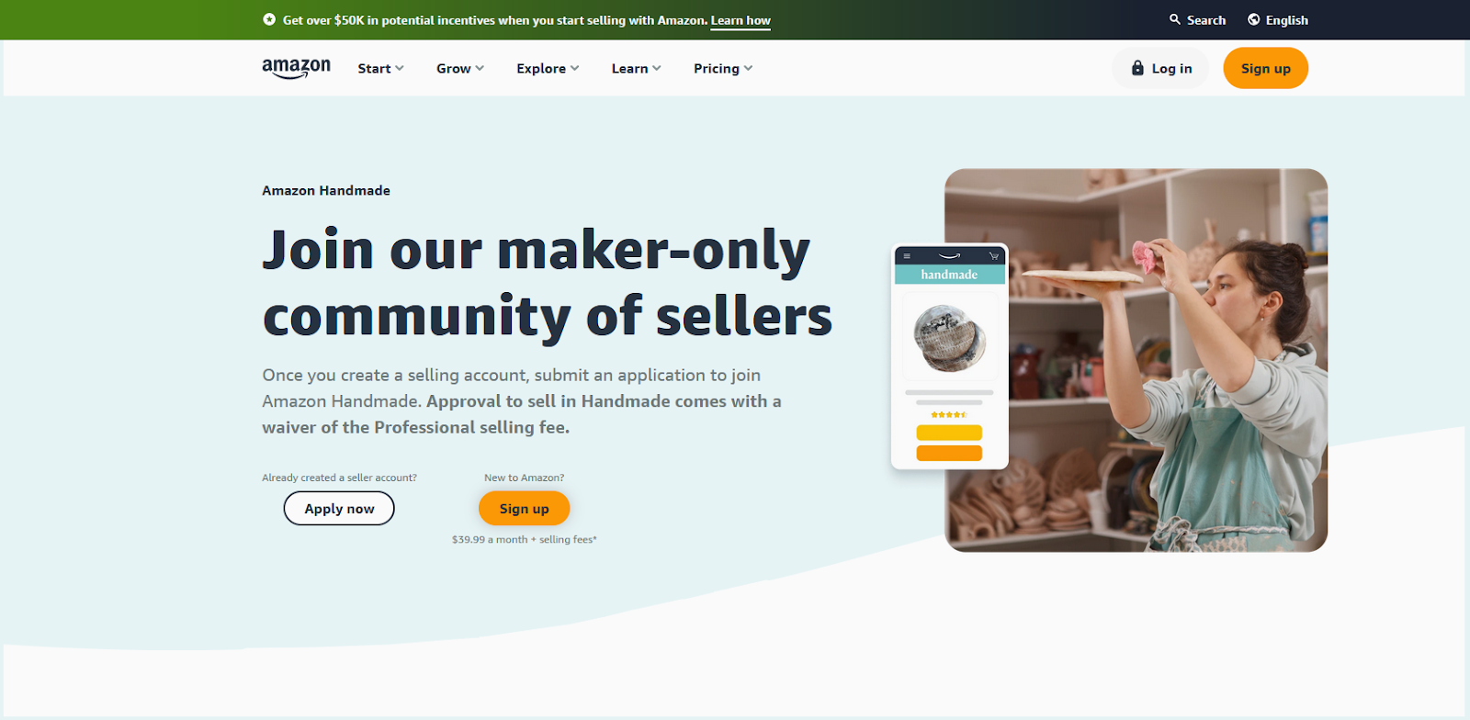The width and height of the screenshot is (1470, 720).
Task: Select the English language option
Action: pos(1286,20)
